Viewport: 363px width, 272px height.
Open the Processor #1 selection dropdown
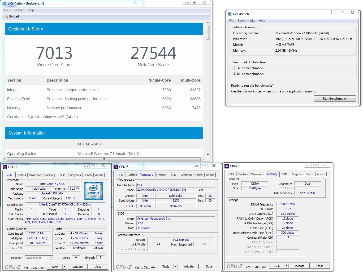pyautogui.click(x=39, y=258)
